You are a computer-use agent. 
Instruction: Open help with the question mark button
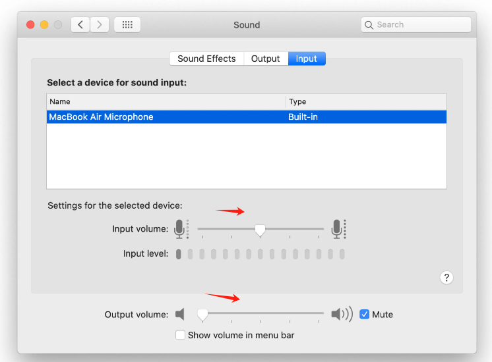pyautogui.click(x=446, y=278)
